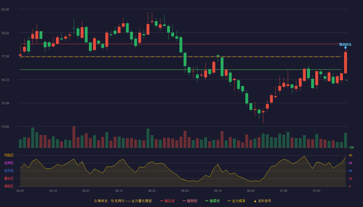
Task: Click the 建仓区 zone label
Action: (9, 179)
